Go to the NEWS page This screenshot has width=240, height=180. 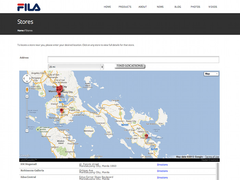(x=160, y=7)
